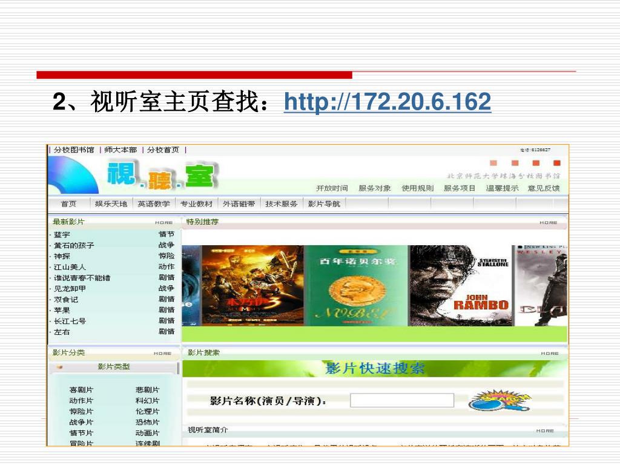Click the 动作 genre beside 江山美人

click(167, 266)
